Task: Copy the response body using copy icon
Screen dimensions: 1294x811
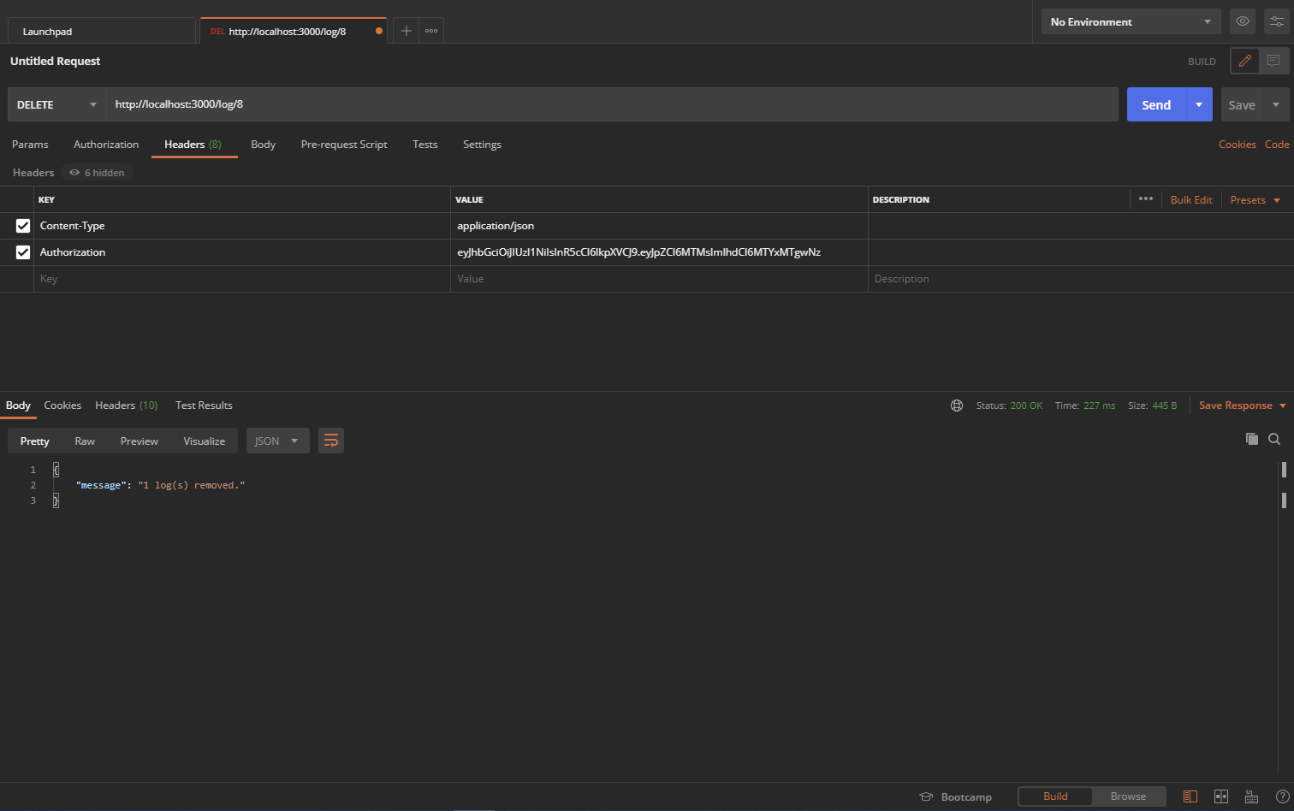Action: (1251, 438)
